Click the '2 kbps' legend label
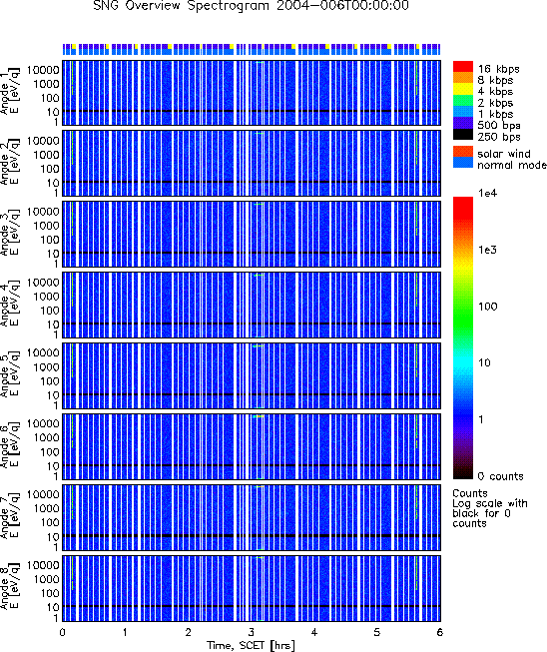 pos(495,103)
